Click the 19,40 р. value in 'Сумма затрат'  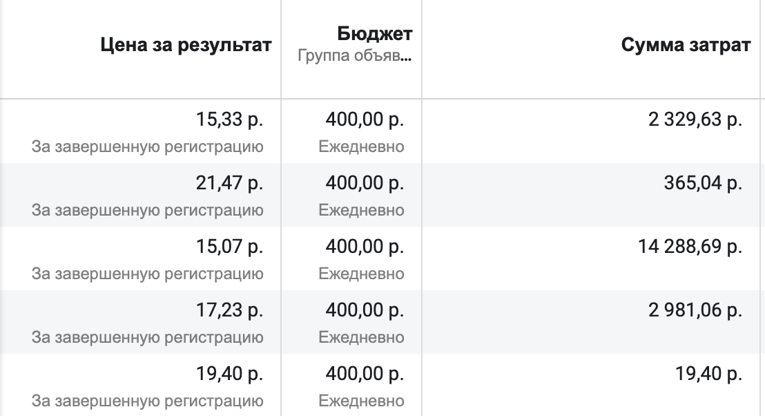pyautogui.click(x=709, y=374)
